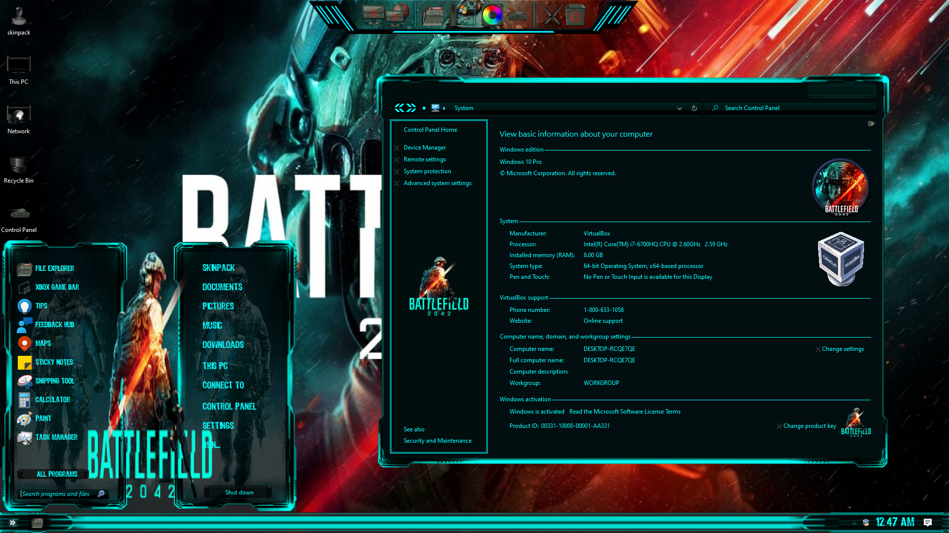This screenshot has height=533, width=949.
Task: Click Change product key link
Action: (x=810, y=426)
